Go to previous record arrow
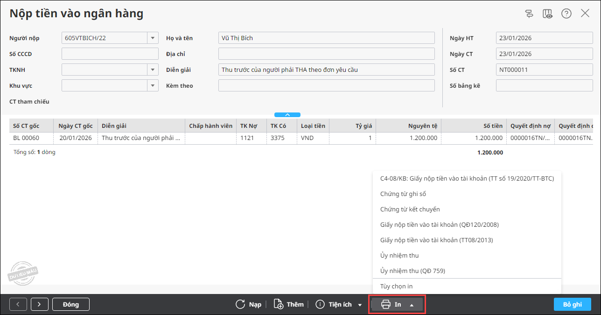This screenshot has width=601, height=315. pyautogui.click(x=18, y=304)
